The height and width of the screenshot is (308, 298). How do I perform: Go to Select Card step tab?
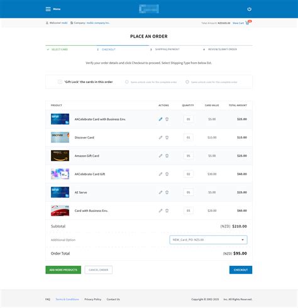click(60, 50)
